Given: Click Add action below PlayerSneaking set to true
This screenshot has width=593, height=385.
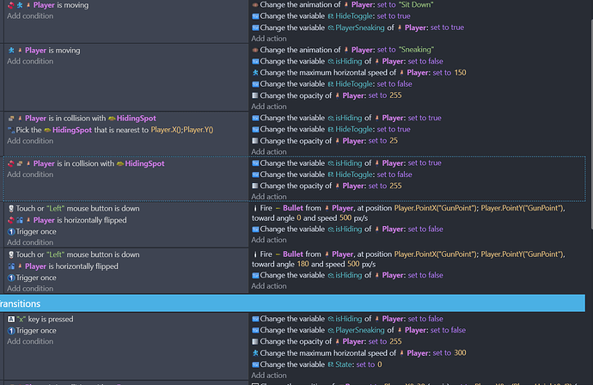Looking at the screenshot, I should (269, 39).
